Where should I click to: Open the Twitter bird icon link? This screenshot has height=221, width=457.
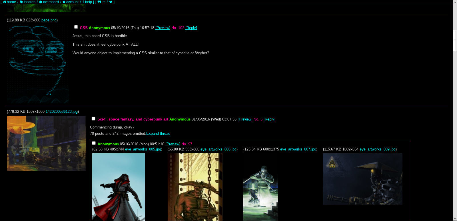tap(111, 2)
